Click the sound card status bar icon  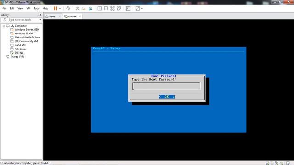pos(281,163)
